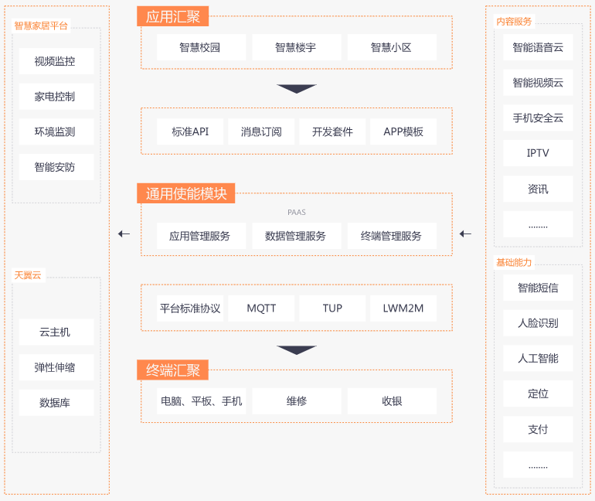Select the 标准API box

coord(190,131)
